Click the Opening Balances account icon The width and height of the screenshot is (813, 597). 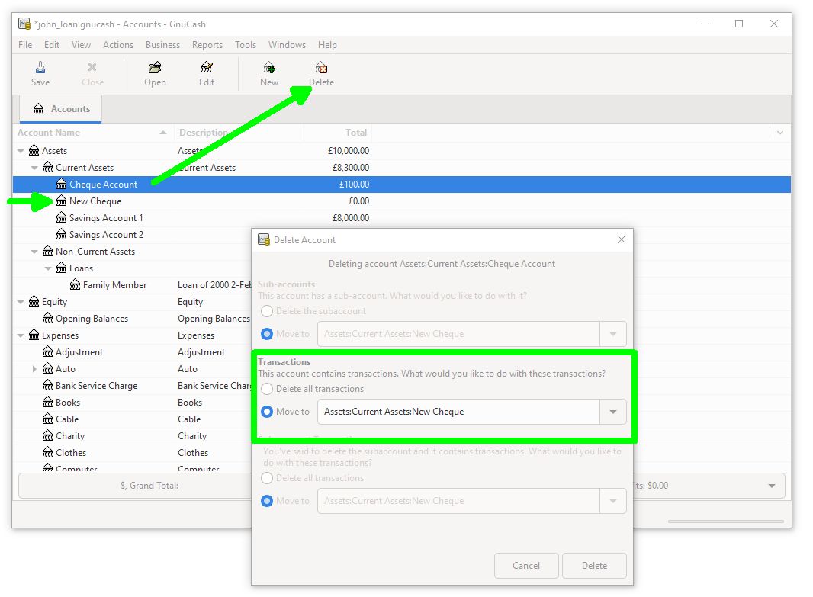coord(48,318)
